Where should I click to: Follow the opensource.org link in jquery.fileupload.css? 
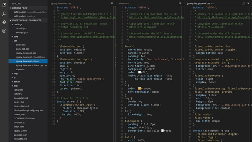[x=88, y=37]
